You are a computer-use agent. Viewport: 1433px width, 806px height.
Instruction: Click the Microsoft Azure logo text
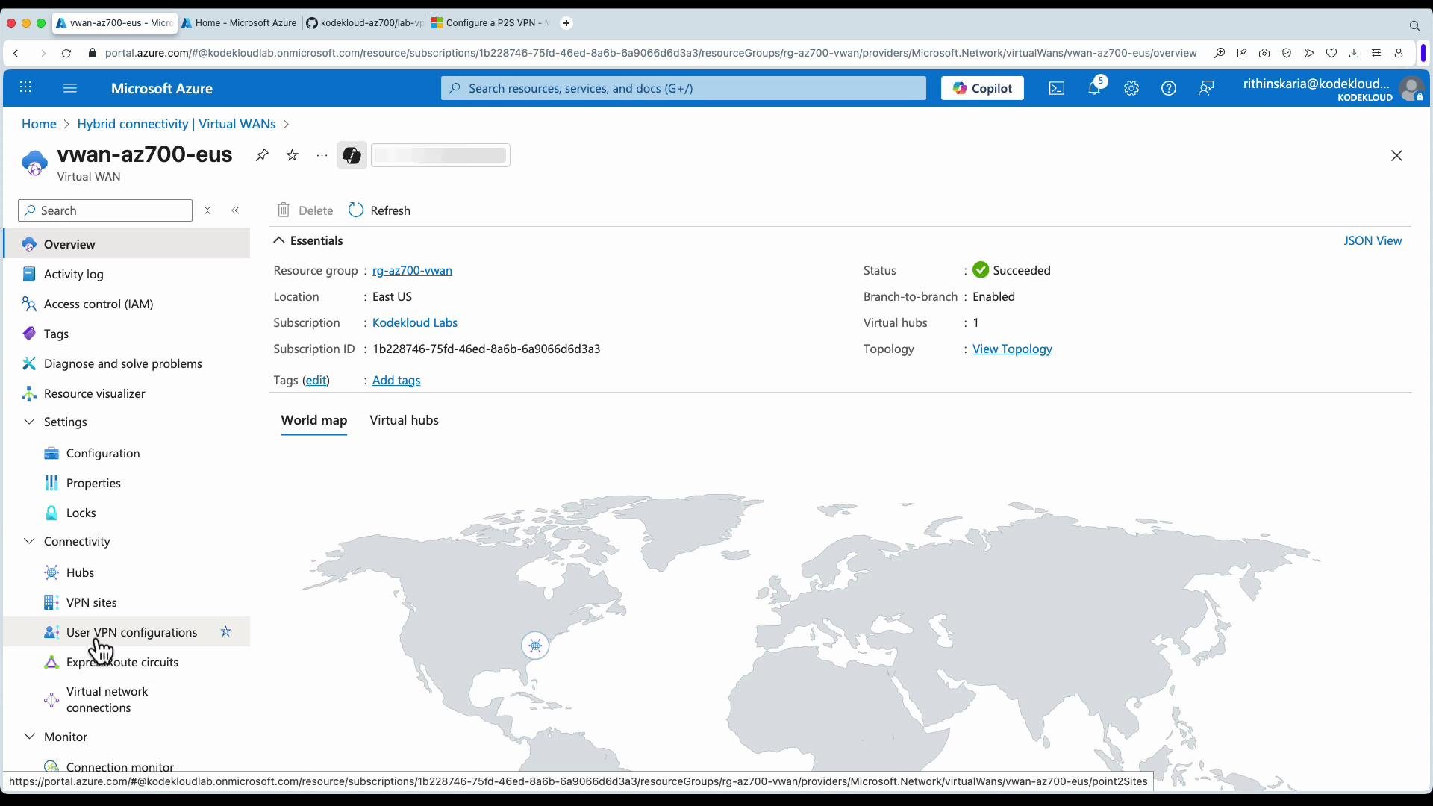coord(162,88)
